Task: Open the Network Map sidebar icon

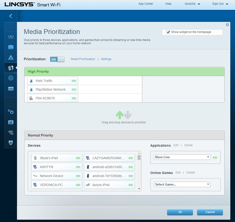Action: pos(11,37)
